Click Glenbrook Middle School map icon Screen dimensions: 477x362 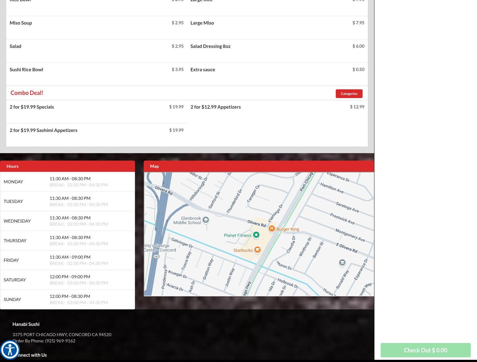pos(206,220)
